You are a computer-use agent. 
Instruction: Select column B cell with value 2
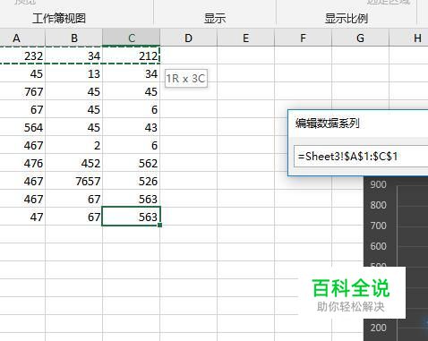coord(73,145)
